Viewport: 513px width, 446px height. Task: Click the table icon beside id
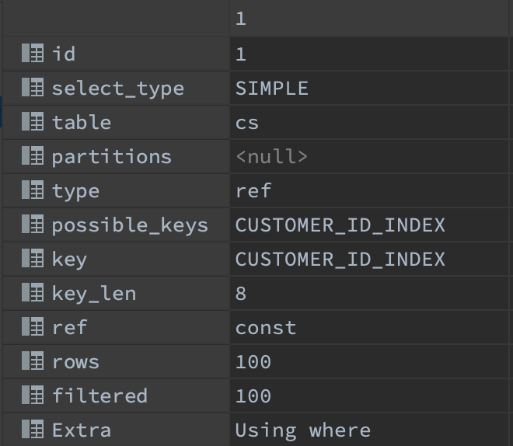pyautogui.click(x=32, y=54)
